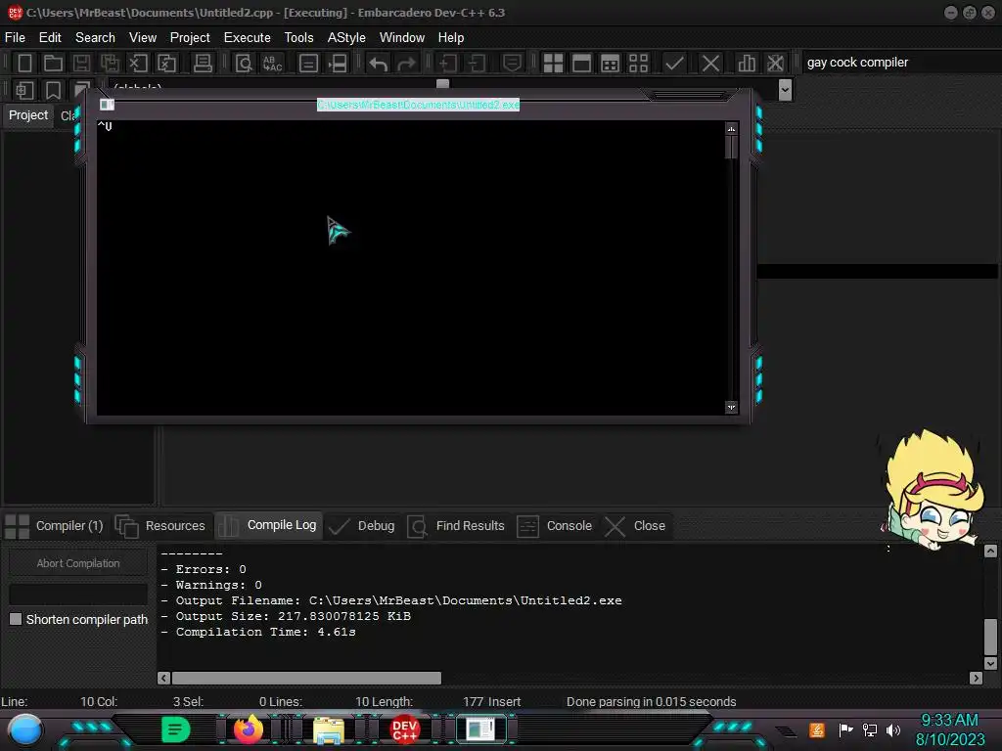Image resolution: width=1002 pixels, height=751 pixels.
Task: Click the Debug checkmark toolbar icon
Action: (674, 63)
